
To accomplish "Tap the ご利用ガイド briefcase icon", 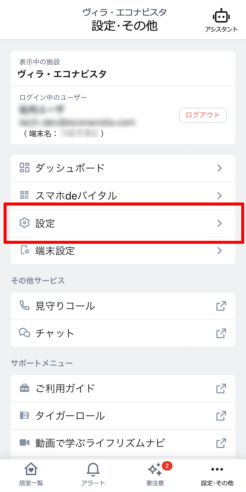I will pyautogui.click(x=24, y=388).
